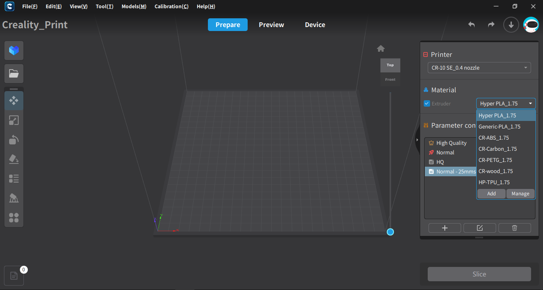Image resolution: width=543 pixels, height=290 pixels.
Task: Click the blue vertical slider handle
Action: (x=390, y=232)
